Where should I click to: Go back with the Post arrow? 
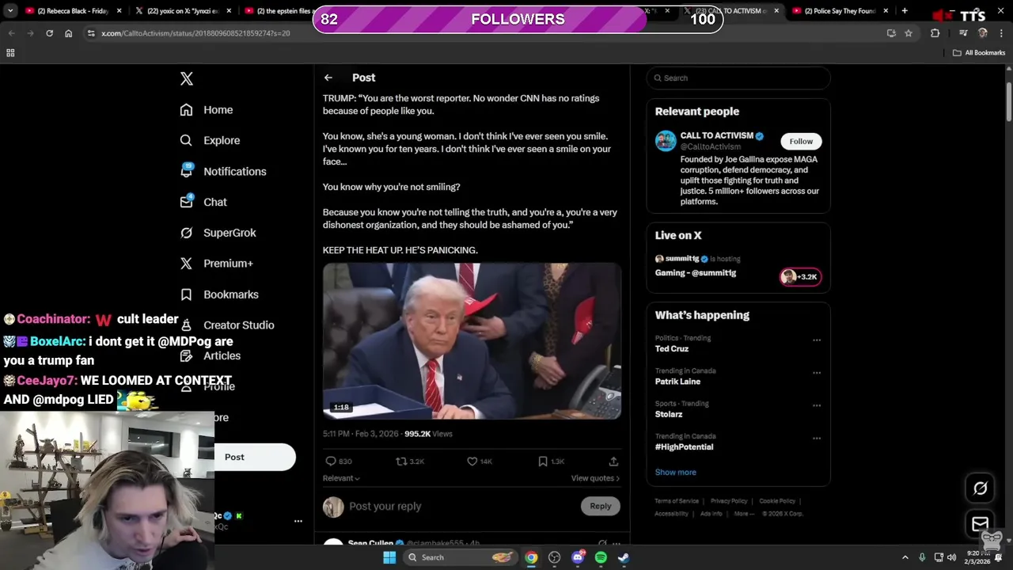(328, 78)
